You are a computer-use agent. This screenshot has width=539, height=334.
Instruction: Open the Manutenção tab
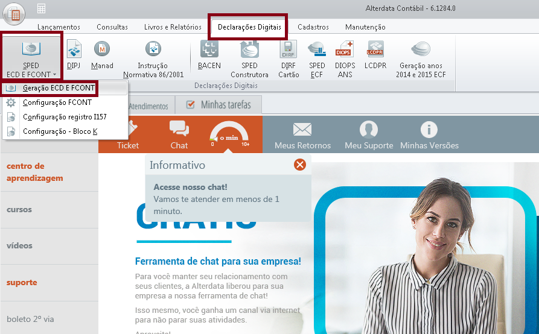coord(365,27)
